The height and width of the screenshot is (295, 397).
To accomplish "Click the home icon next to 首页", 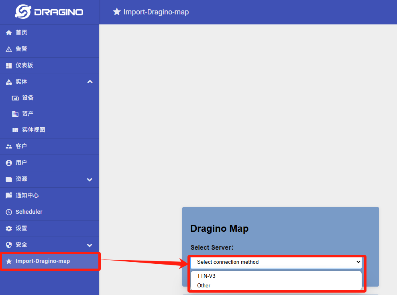I will click(x=9, y=32).
